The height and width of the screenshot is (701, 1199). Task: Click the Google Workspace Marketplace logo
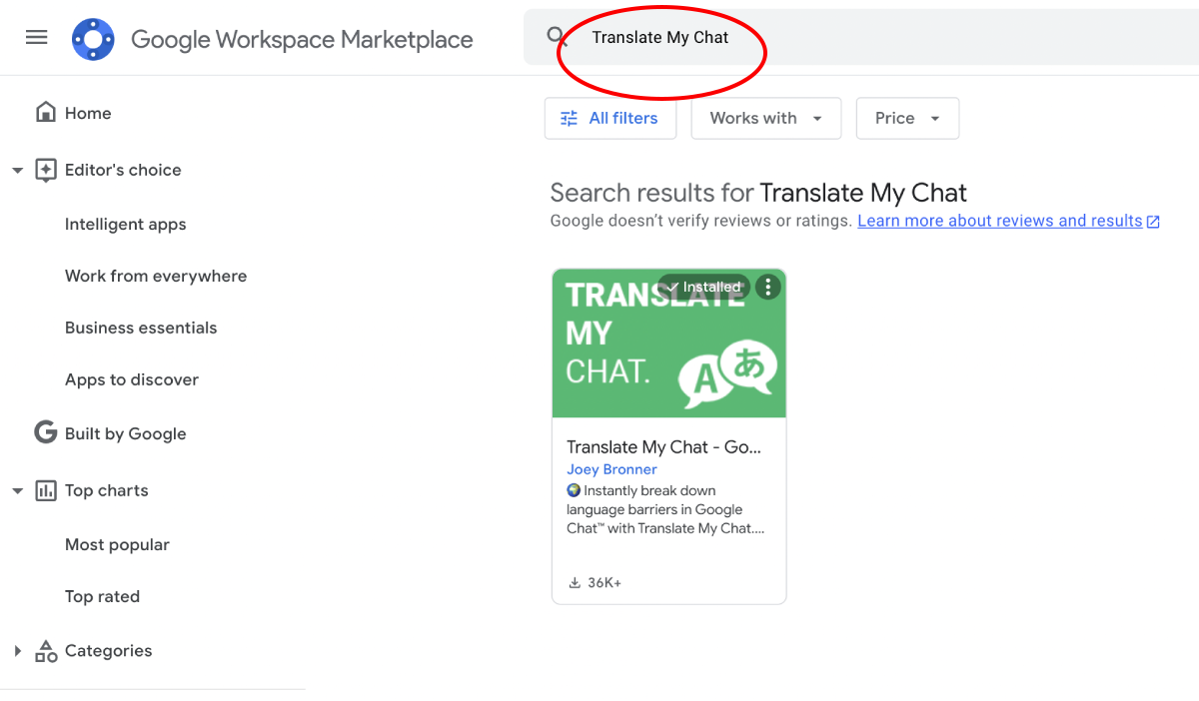tap(93, 39)
